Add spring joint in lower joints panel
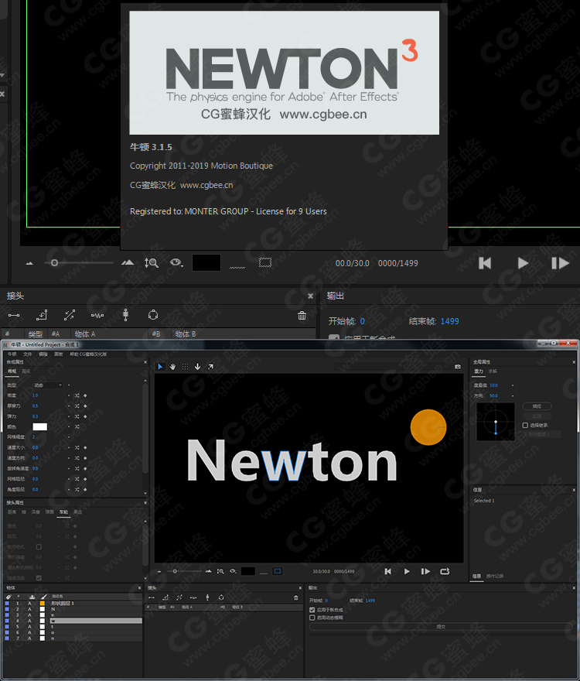 193,597
